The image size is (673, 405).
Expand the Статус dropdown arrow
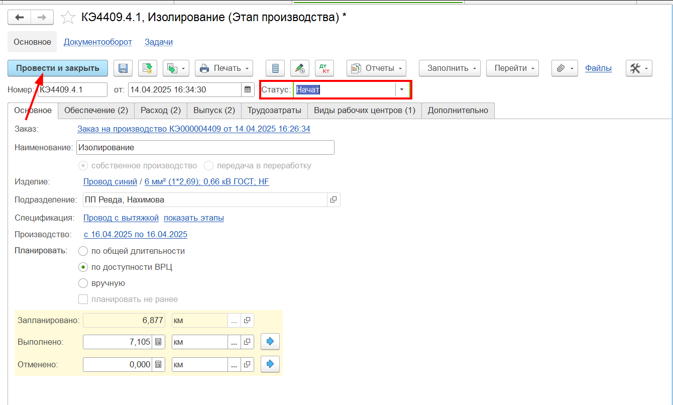point(402,90)
